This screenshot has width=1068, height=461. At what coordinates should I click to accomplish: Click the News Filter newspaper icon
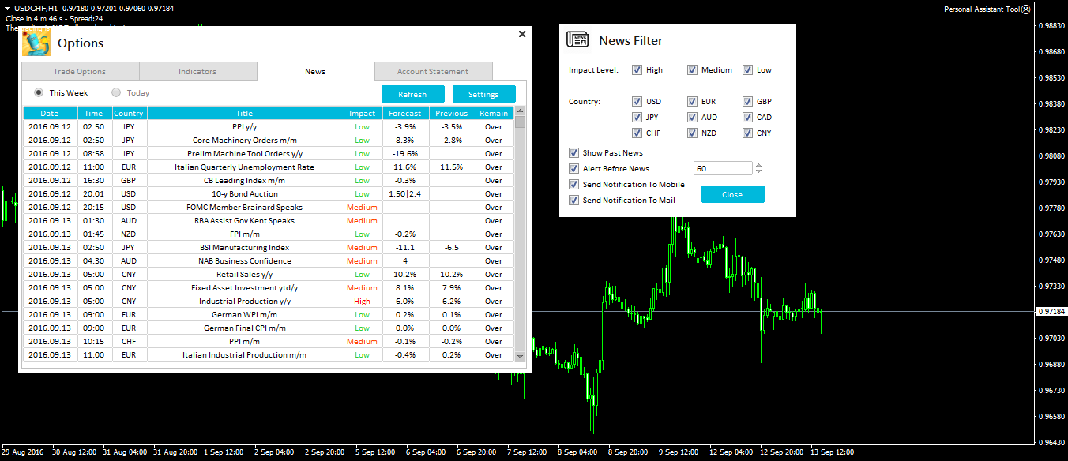[578, 40]
